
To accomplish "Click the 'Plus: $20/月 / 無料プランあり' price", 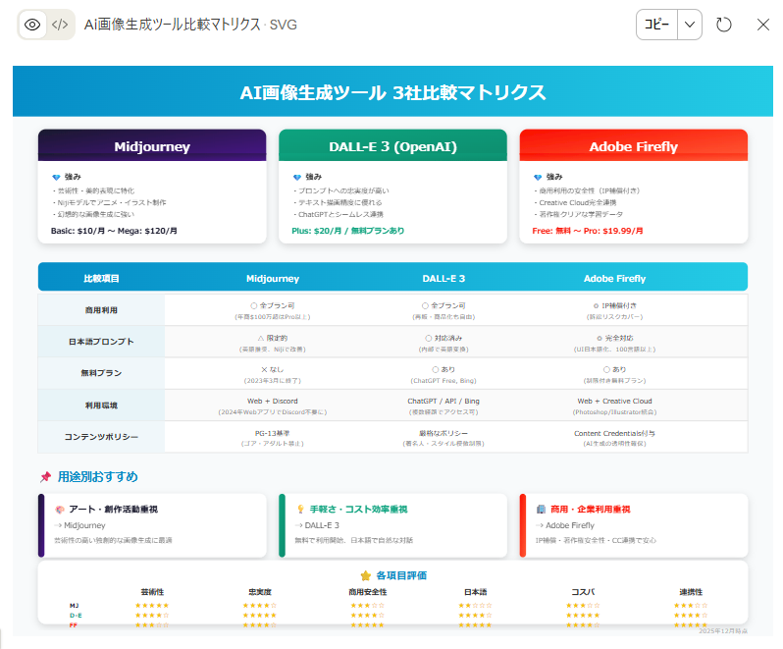I will [348, 231].
